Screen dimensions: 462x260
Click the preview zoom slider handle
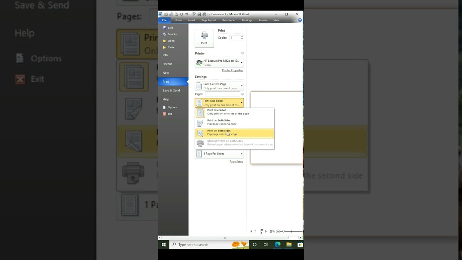[284, 231]
